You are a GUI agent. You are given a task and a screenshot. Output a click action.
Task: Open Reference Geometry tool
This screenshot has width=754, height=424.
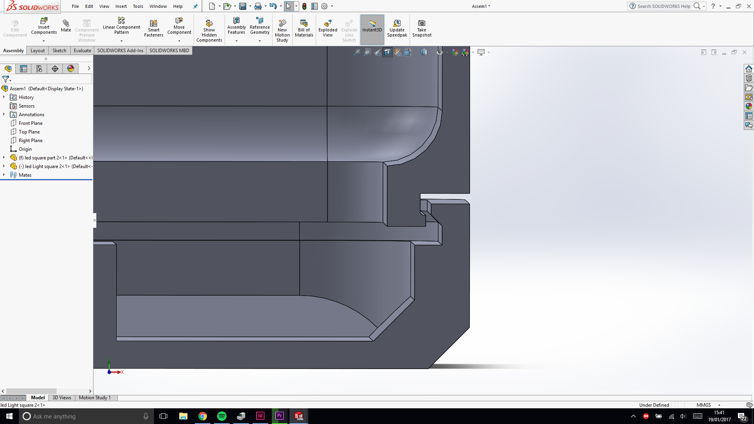[x=260, y=26]
